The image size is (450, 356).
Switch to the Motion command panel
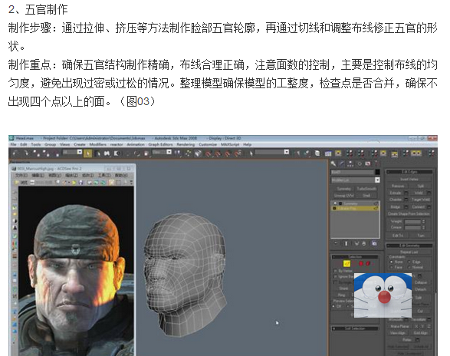[360, 163]
